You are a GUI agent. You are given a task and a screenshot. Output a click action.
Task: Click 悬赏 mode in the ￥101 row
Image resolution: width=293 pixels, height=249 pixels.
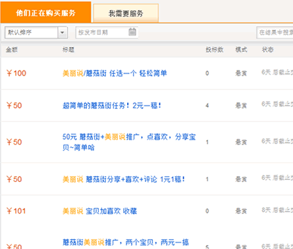(241, 211)
